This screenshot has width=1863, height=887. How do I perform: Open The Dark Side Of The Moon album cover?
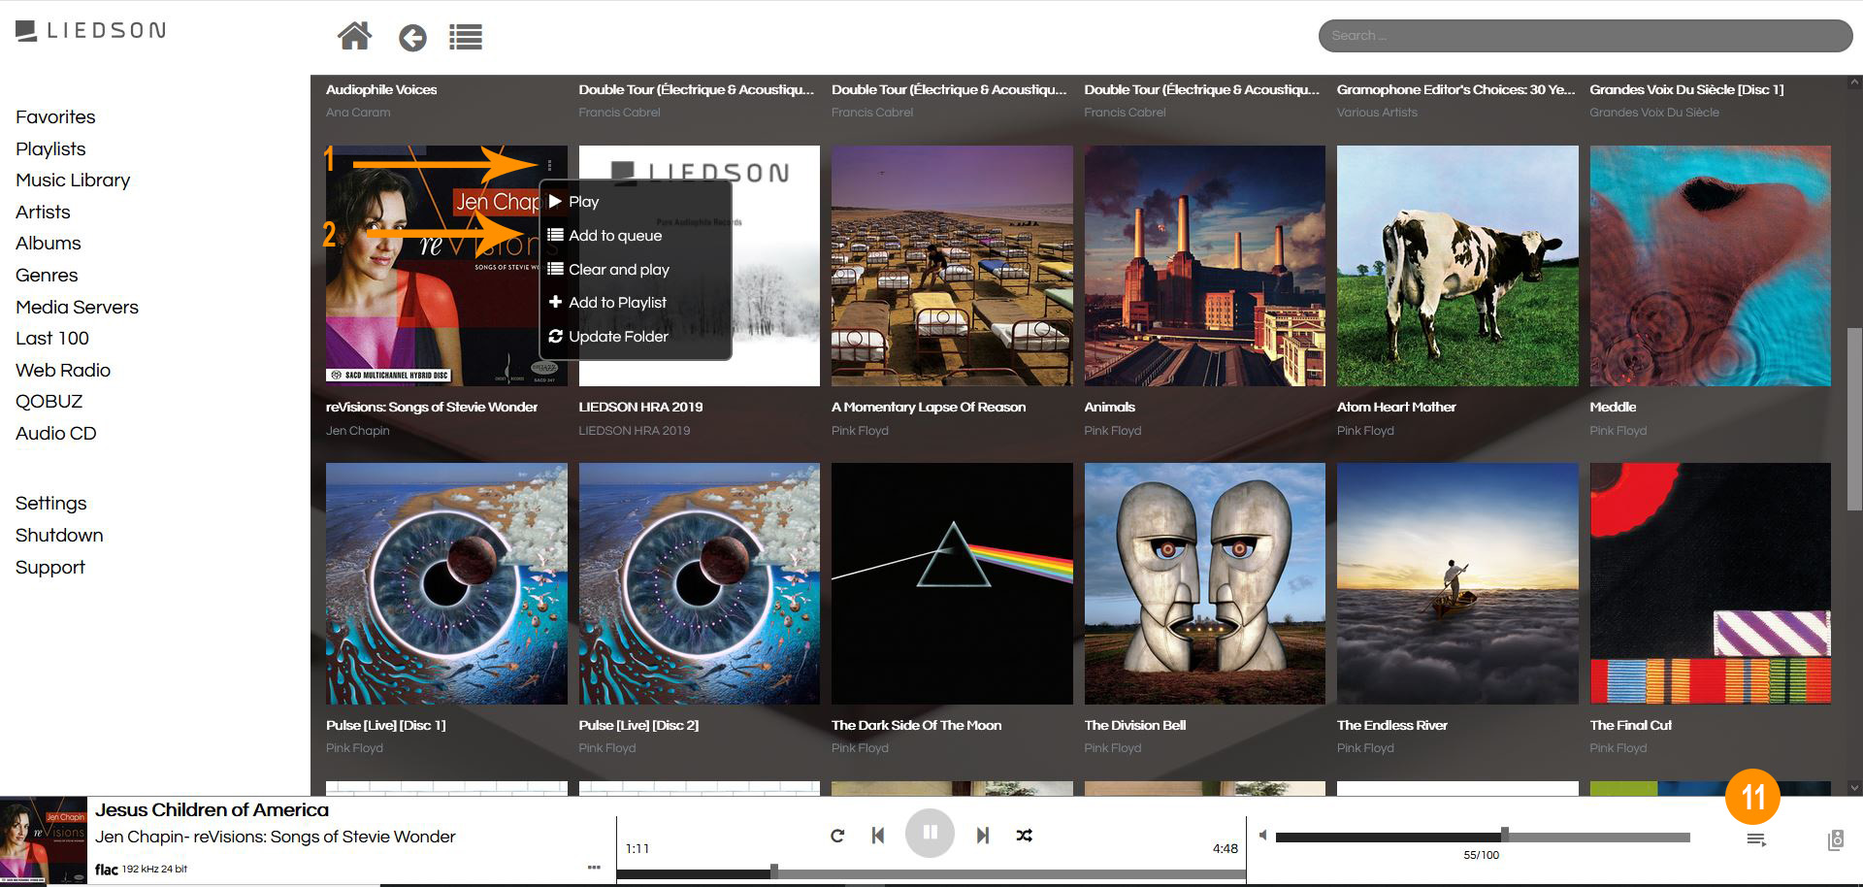pyautogui.click(x=951, y=583)
